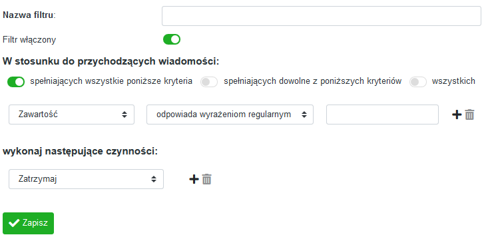Click the Zatrzymaj dropdown arrows
Screen dimensions: 486x243
point(153,179)
